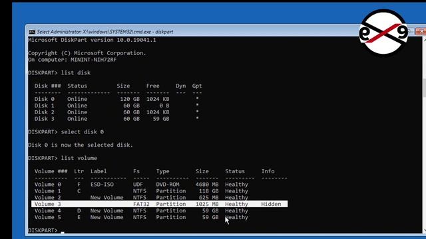Click drive letter 'F' of Volume 0
Viewport: 426px width, 239px height.
(x=79, y=185)
